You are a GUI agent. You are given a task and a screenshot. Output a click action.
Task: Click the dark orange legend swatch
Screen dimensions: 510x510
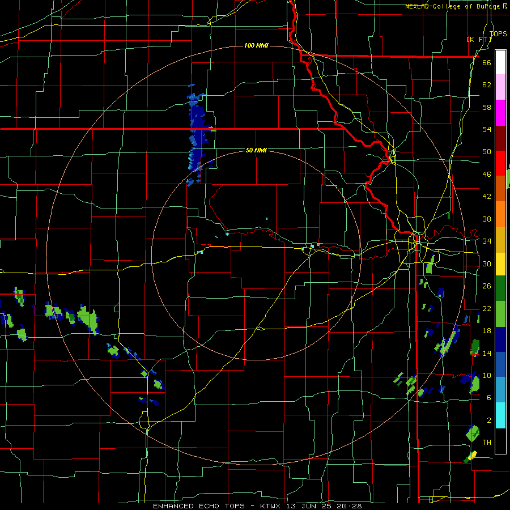click(x=500, y=189)
